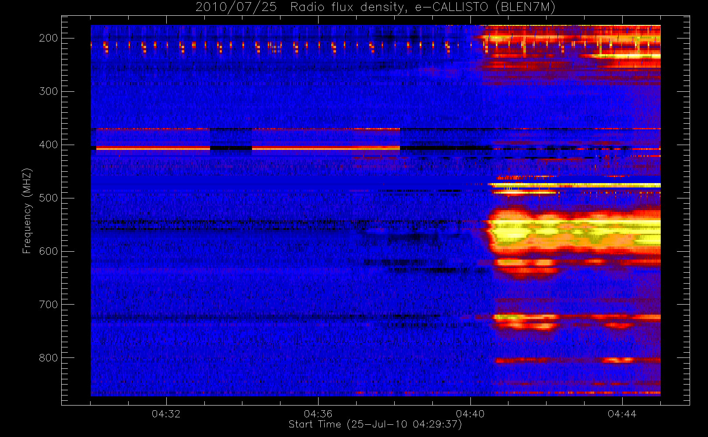Click the 04:36 time tick label
This screenshot has height=437, width=708.
(x=318, y=413)
